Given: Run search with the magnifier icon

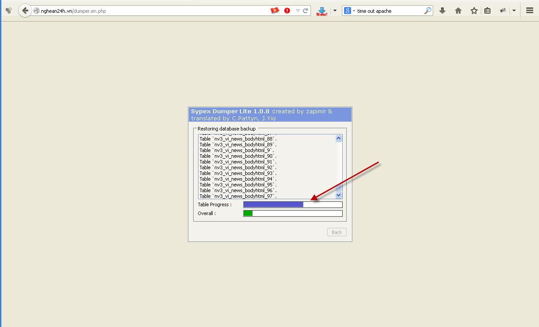Looking at the screenshot, I should [x=428, y=11].
